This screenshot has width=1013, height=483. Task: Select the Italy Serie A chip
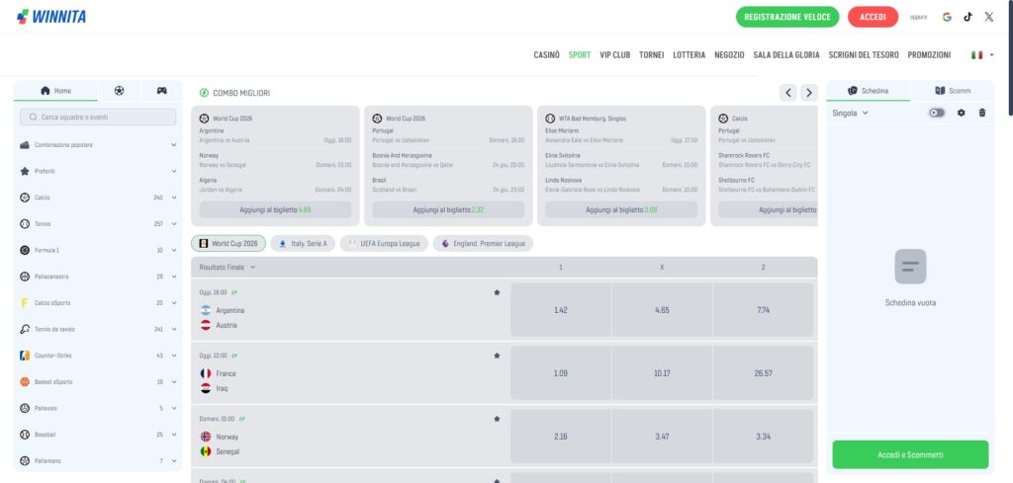click(x=303, y=244)
